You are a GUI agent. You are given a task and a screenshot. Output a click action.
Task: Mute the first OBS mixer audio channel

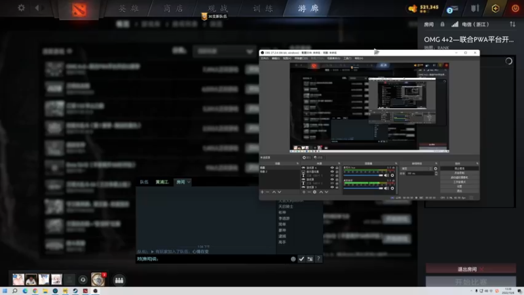click(386, 175)
